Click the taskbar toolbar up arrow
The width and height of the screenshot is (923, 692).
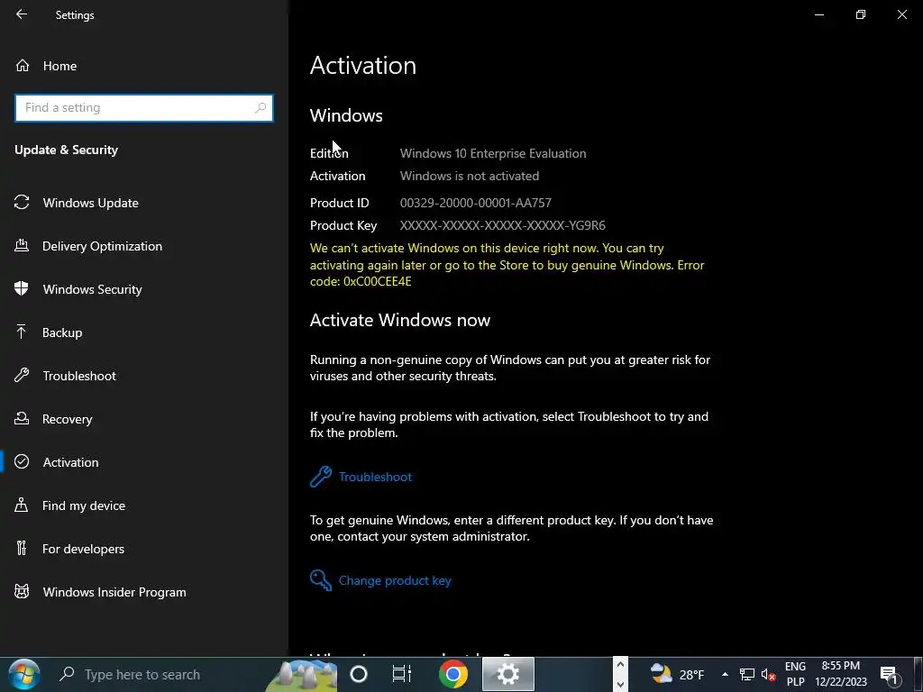point(620,665)
